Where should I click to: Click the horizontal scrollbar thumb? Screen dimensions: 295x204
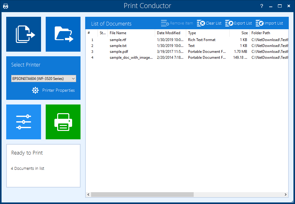pos(142,194)
